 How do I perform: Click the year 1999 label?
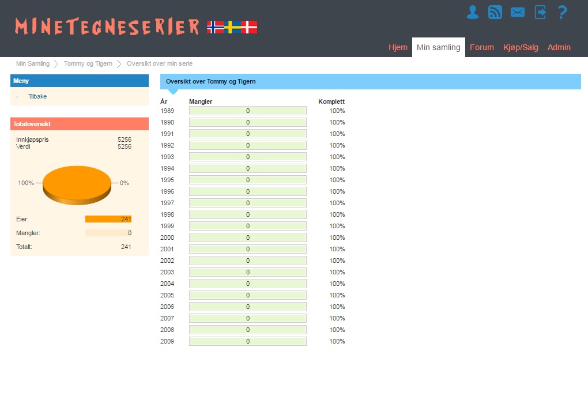coord(167,226)
